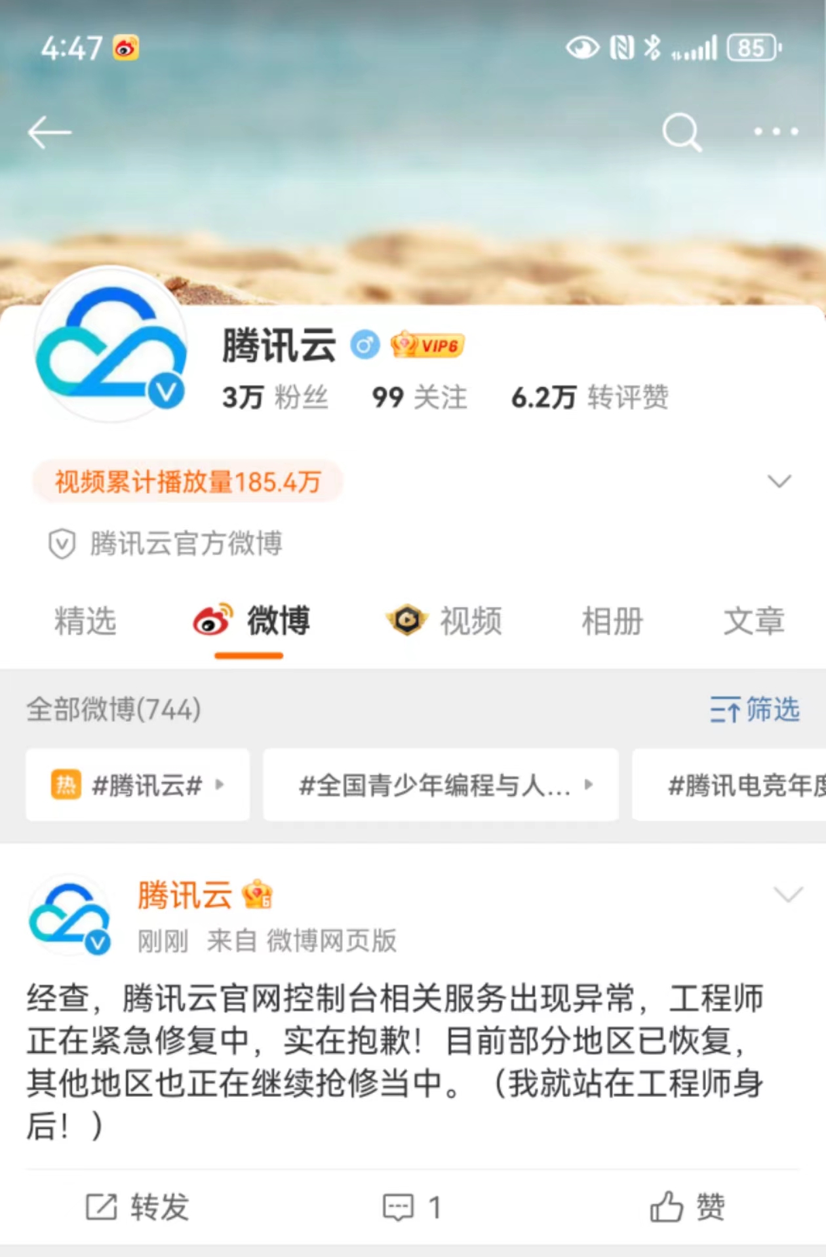Tap the VIP6 crown badge
The height and width of the screenshot is (1257, 826).
pyautogui.click(x=427, y=345)
